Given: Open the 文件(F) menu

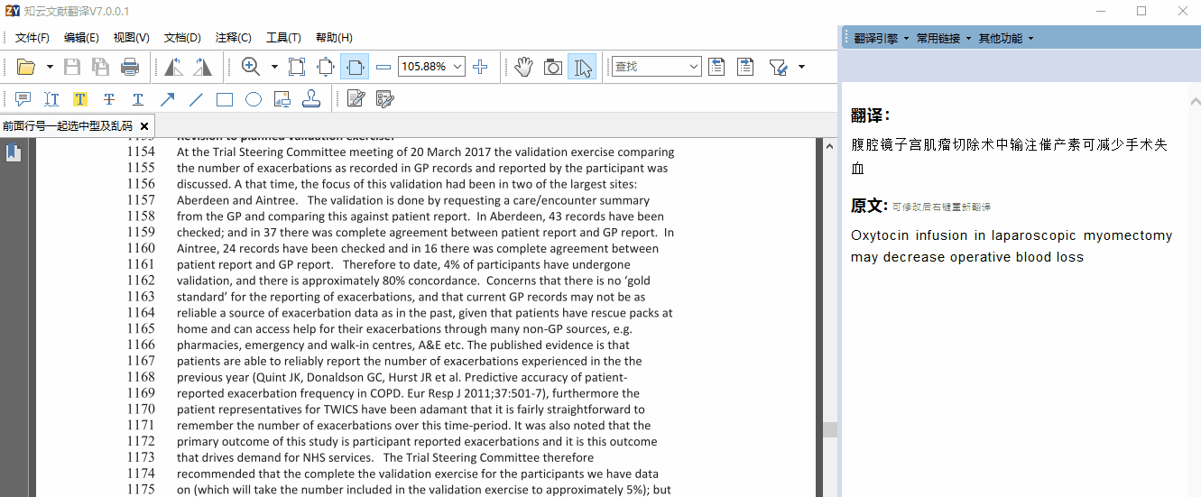Looking at the screenshot, I should [x=32, y=38].
